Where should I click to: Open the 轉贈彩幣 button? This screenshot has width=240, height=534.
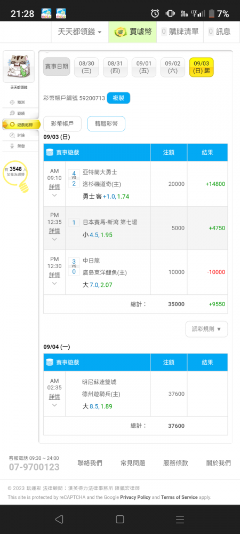click(107, 124)
